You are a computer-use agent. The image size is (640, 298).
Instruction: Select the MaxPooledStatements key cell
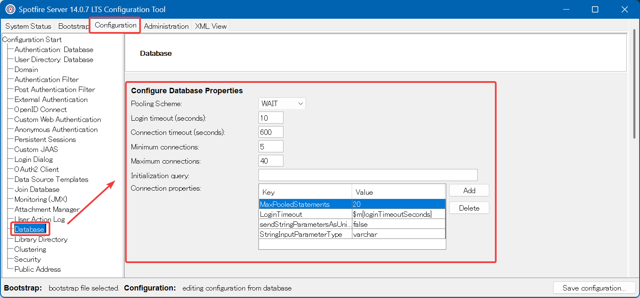click(x=306, y=204)
